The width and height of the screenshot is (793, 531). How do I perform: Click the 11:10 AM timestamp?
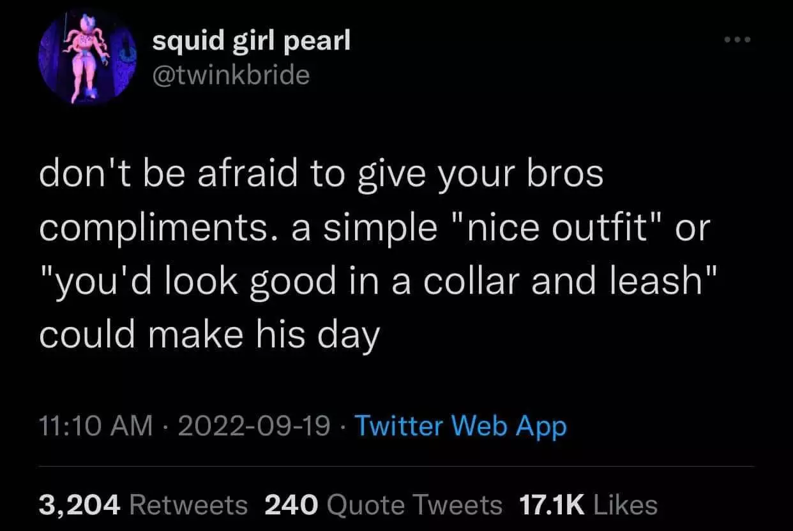(x=96, y=426)
